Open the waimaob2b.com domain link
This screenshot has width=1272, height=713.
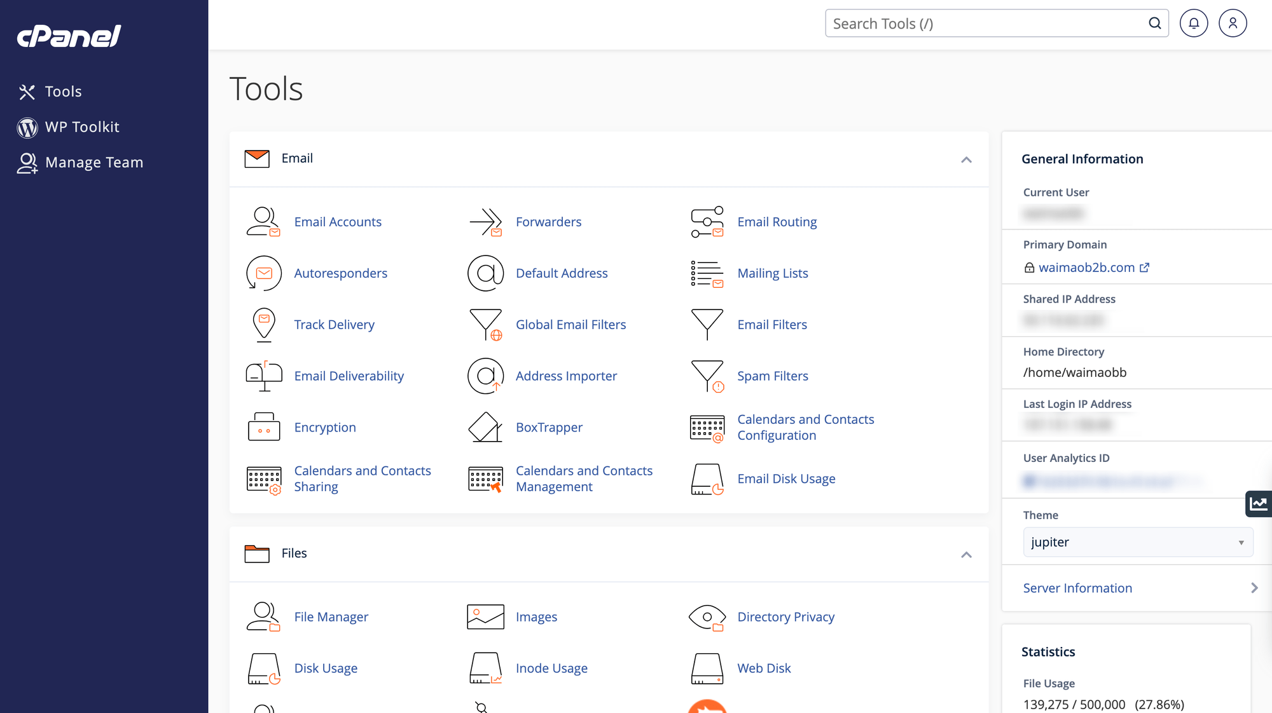pos(1087,268)
